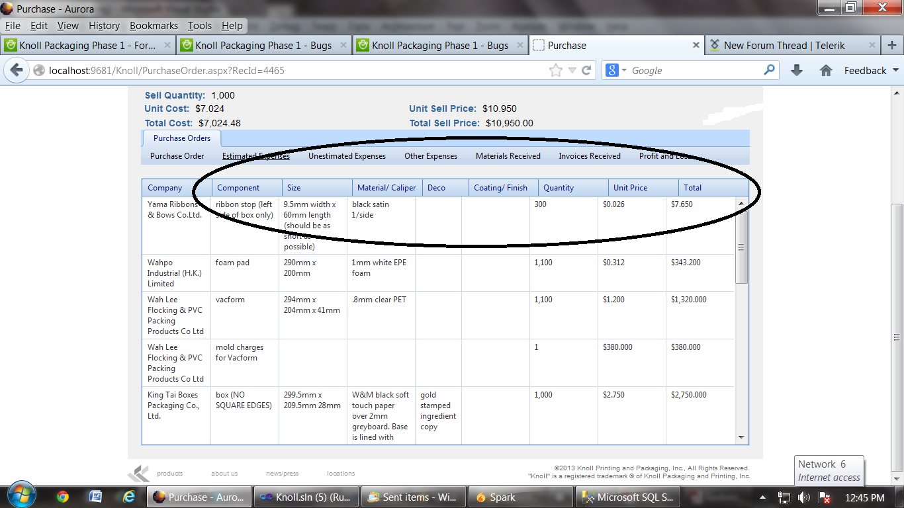This screenshot has height=508, width=904.
Task: Click the Company column header
Action: click(177, 188)
